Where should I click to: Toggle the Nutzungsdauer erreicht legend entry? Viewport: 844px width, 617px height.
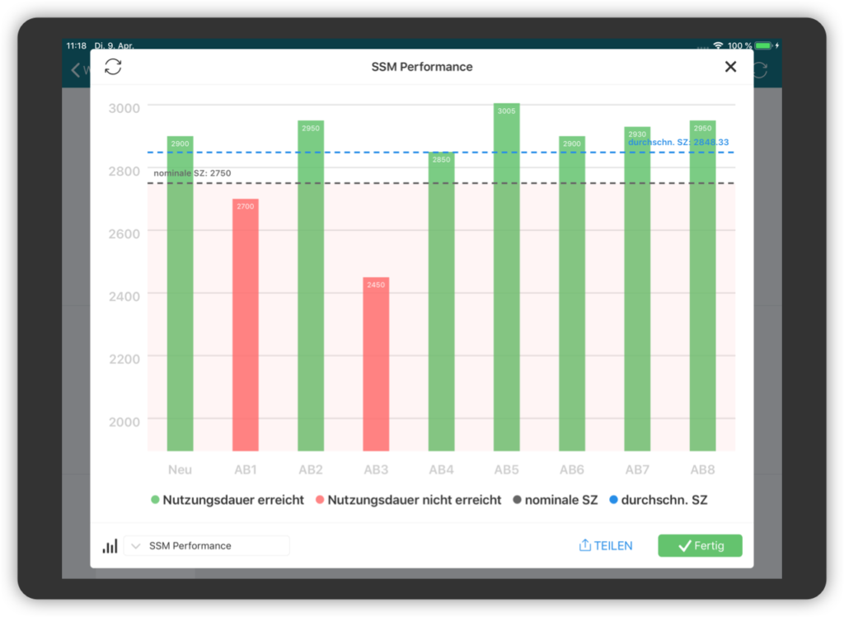pos(227,500)
